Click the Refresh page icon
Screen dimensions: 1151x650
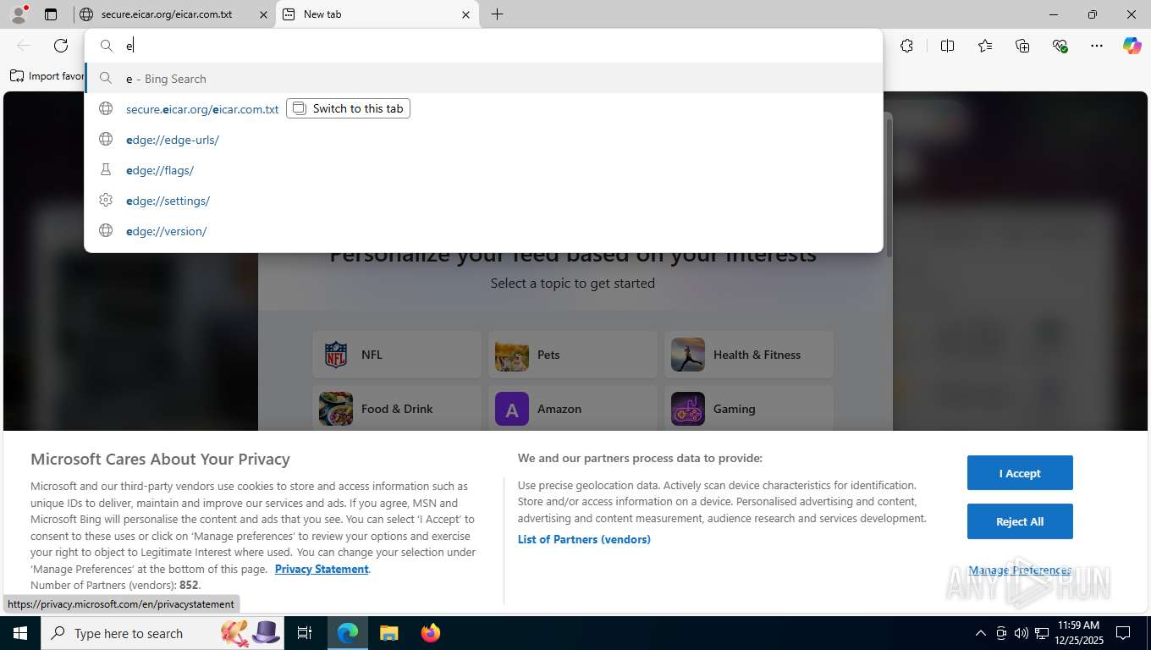(x=61, y=46)
